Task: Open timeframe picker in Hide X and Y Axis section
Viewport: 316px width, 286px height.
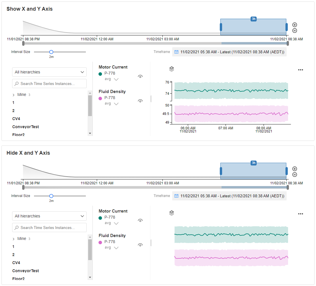Action: click(x=229, y=196)
